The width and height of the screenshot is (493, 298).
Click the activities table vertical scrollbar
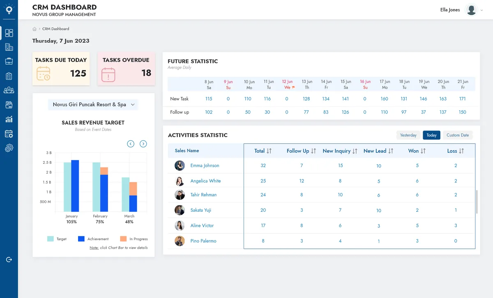[x=477, y=202]
